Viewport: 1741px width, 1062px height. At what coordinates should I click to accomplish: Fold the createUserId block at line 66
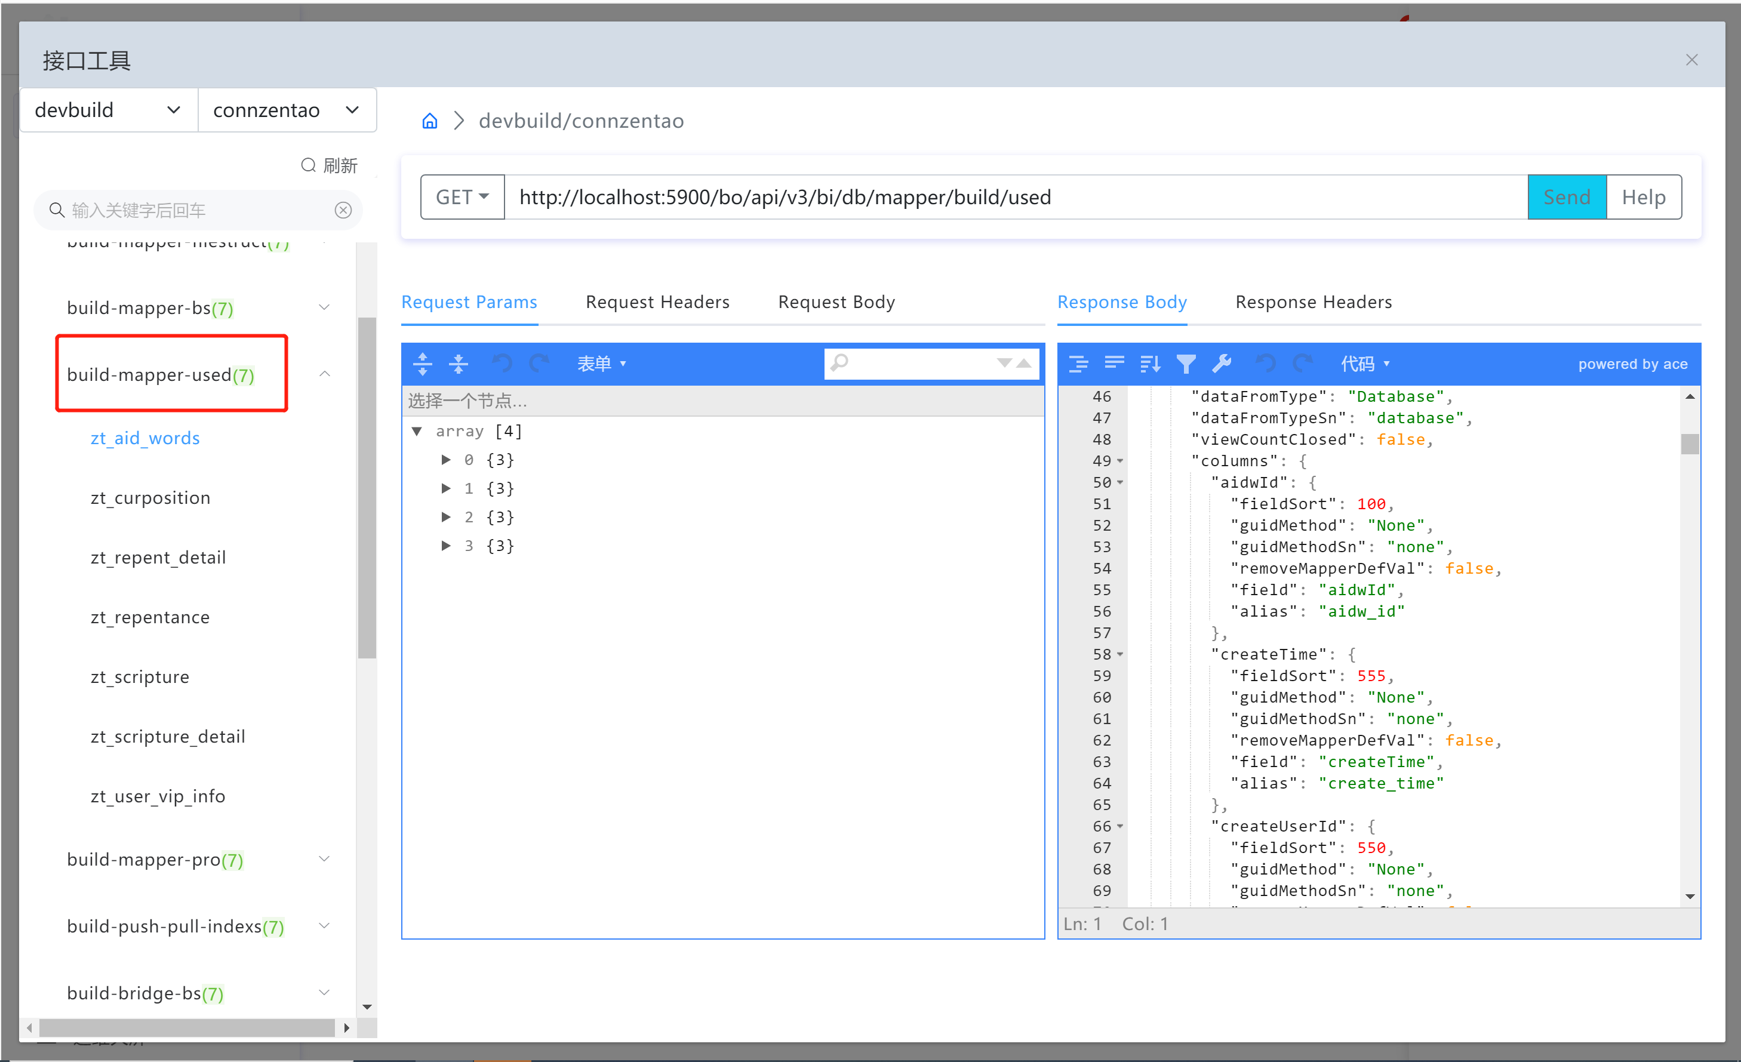pyautogui.click(x=1120, y=827)
